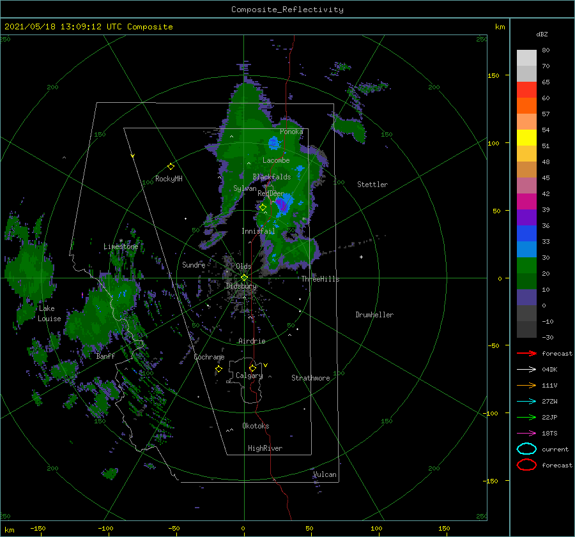
Task: Click the Lake Louise label
Action: click(49, 314)
